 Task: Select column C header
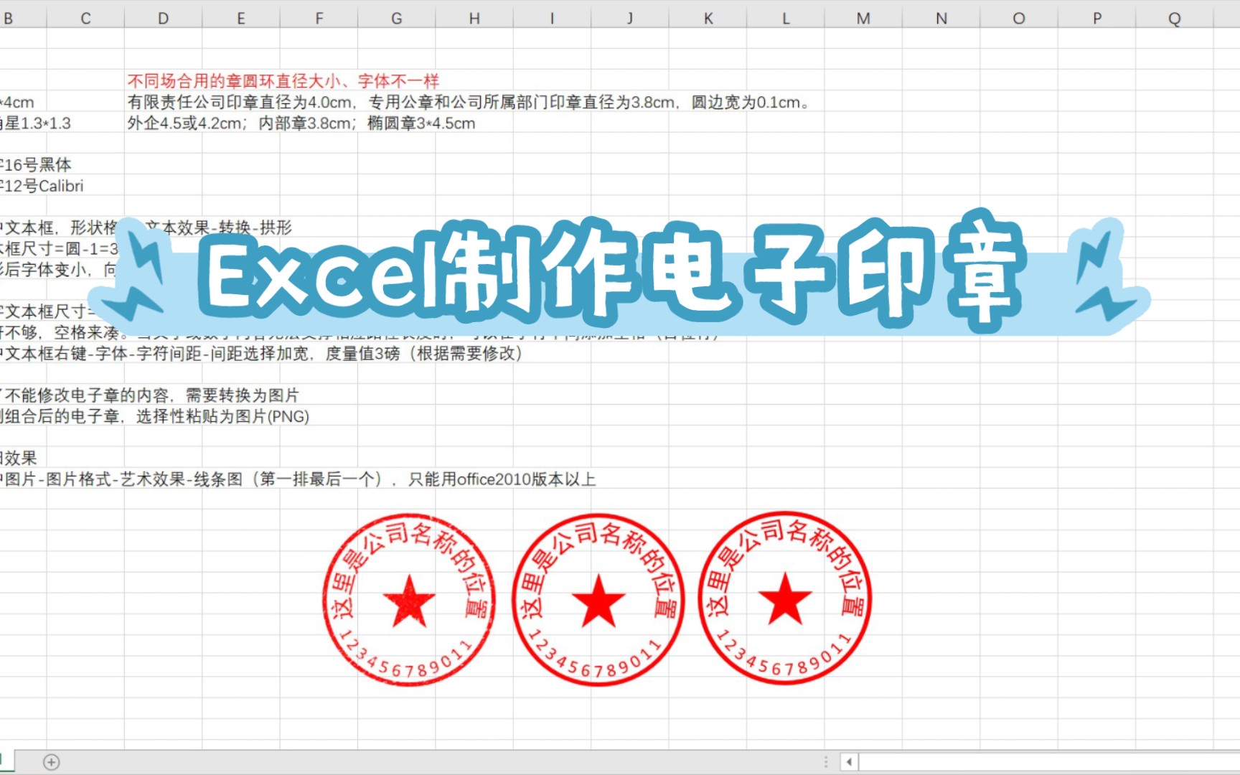[x=85, y=18]
